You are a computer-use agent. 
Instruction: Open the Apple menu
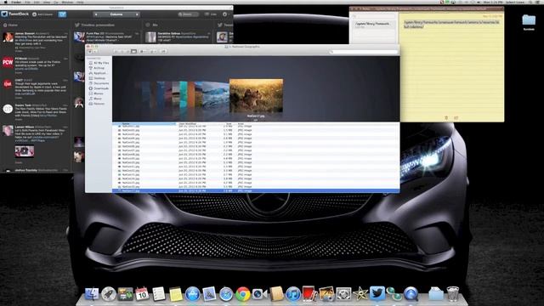click(5, 2)
